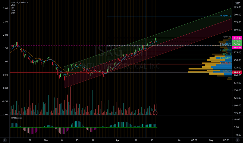243x143 pixels.
Task: Click the 850.00 price axis label
Action: pos(238,30)
